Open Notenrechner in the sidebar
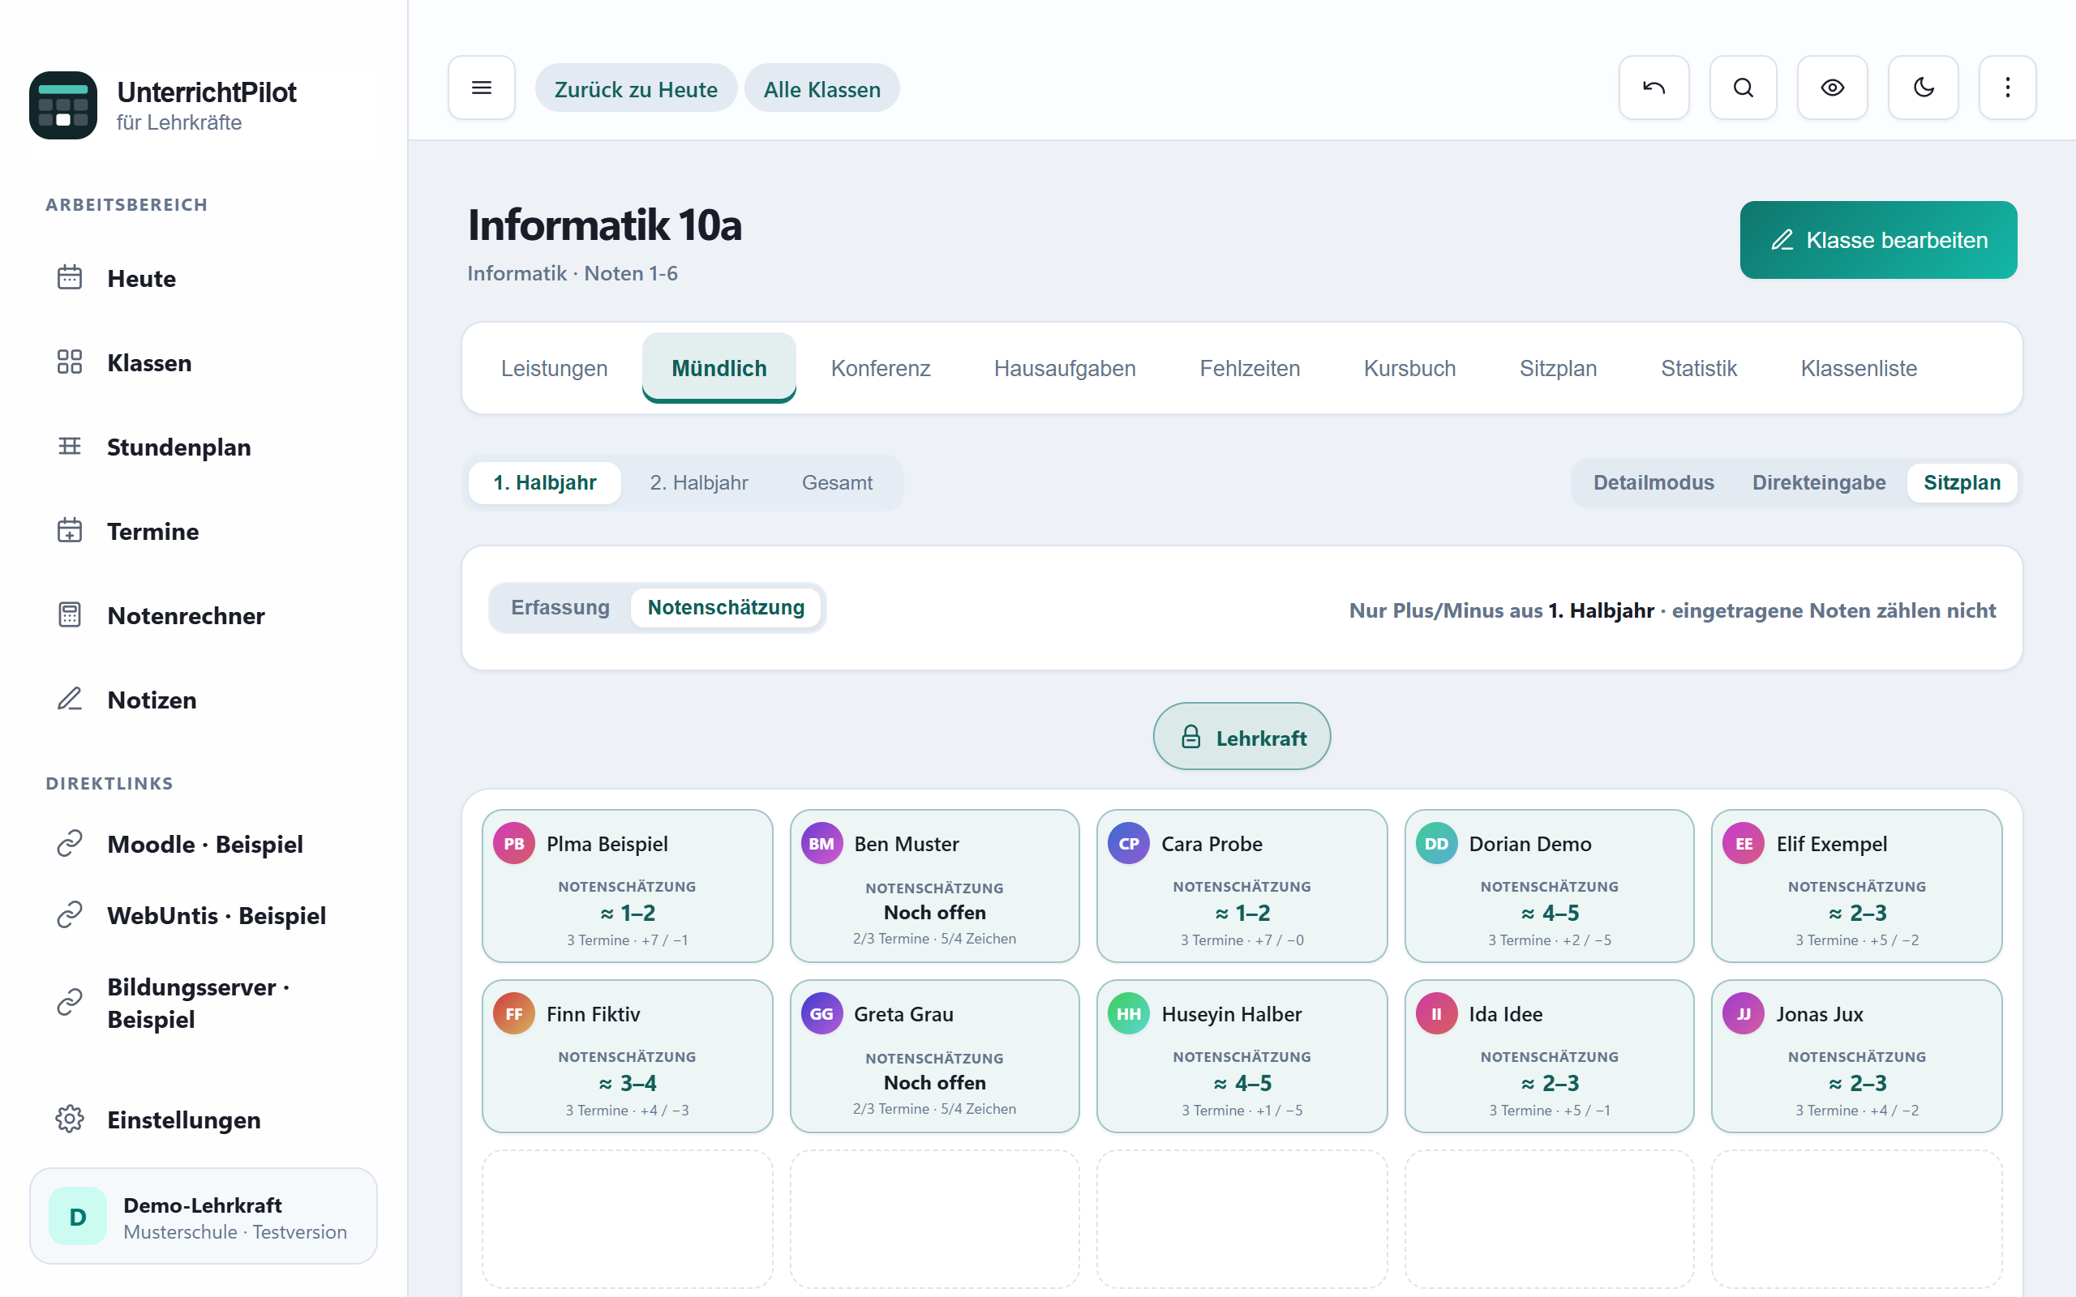This screenshot has width=2076, height=1297. [x=204, y=616]
